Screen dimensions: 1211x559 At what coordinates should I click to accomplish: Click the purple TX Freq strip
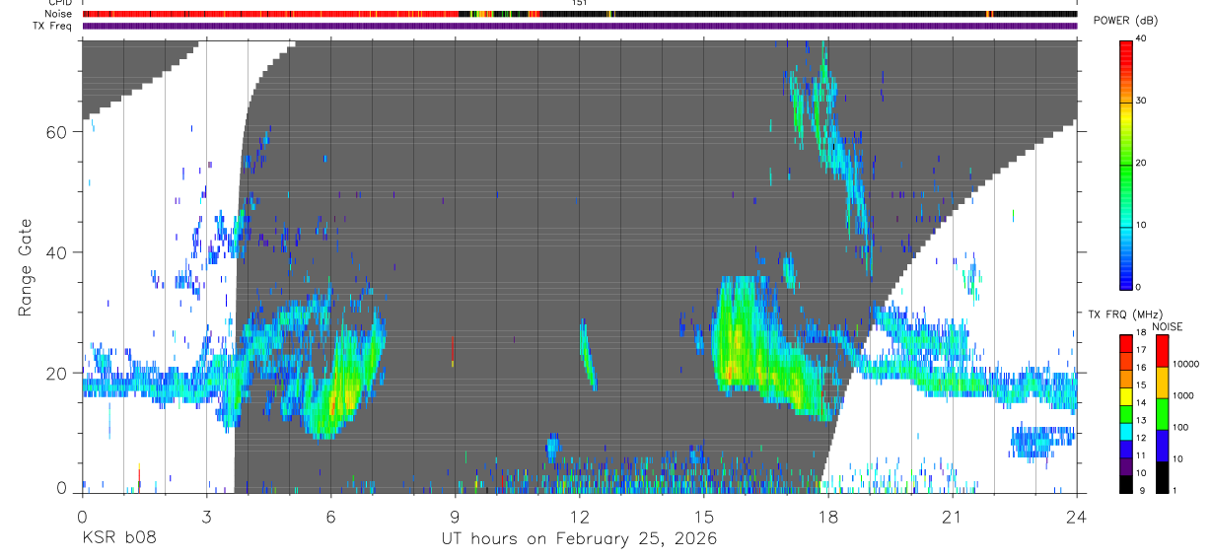580,26
